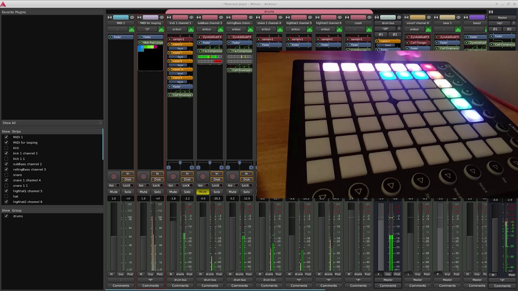Image resolution: width=518 pixels, height=291 pixels.
Task: Click the kick 1 channel 1 gain fader
Action: pos(173,236)
